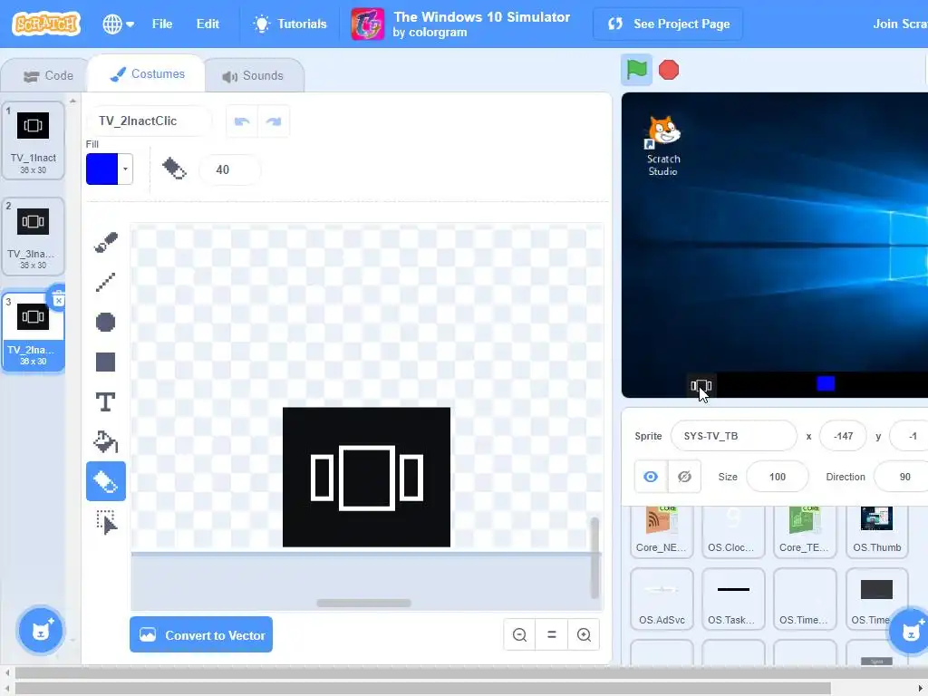Select costume TV_2Ina thumbnail
The image size is (928, 696).
[x=34, y=332]
